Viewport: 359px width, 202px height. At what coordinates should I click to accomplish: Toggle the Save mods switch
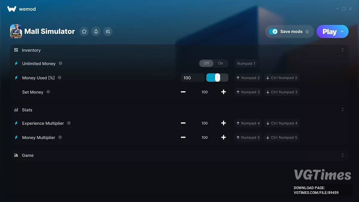[x=273, y=31]
